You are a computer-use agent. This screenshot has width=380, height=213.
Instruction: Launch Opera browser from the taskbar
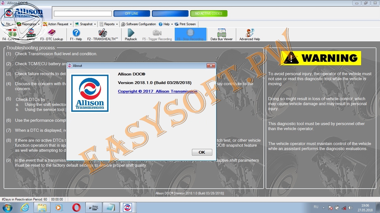point(76,207)
